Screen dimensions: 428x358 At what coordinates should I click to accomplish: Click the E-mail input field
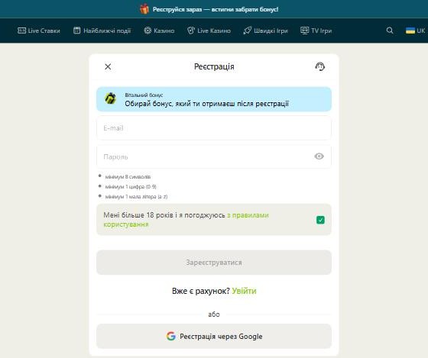point(214,128)
